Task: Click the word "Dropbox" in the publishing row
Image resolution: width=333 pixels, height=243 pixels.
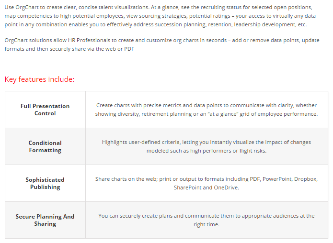Action: [x=306, y=179]
